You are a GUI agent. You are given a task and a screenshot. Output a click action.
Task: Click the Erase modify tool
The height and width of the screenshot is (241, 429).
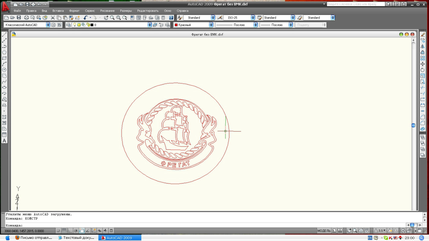[x=423, y=35]
